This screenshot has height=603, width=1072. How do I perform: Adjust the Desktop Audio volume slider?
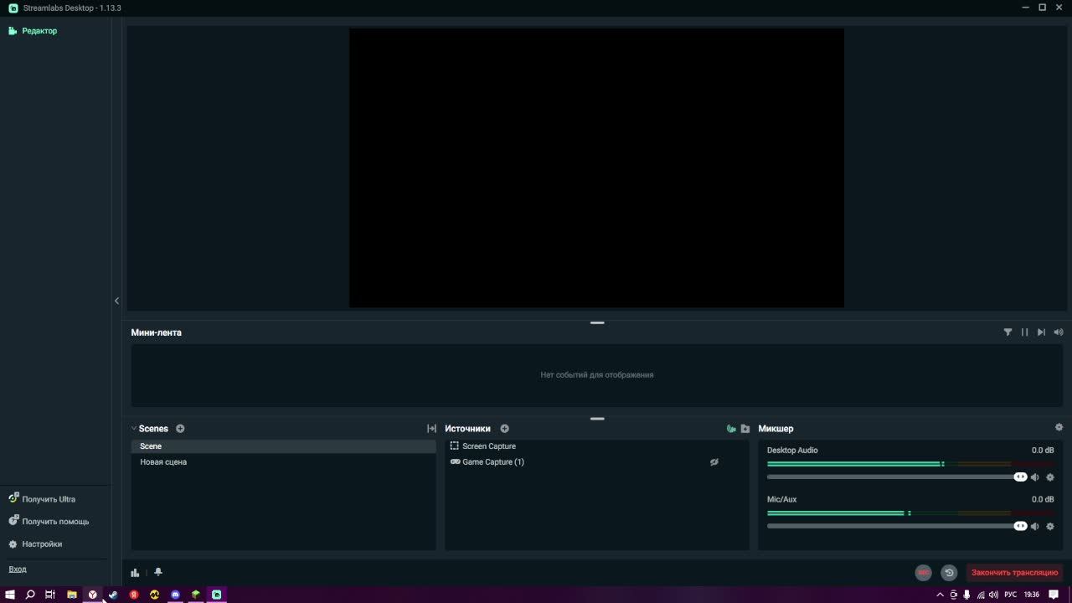897,477
